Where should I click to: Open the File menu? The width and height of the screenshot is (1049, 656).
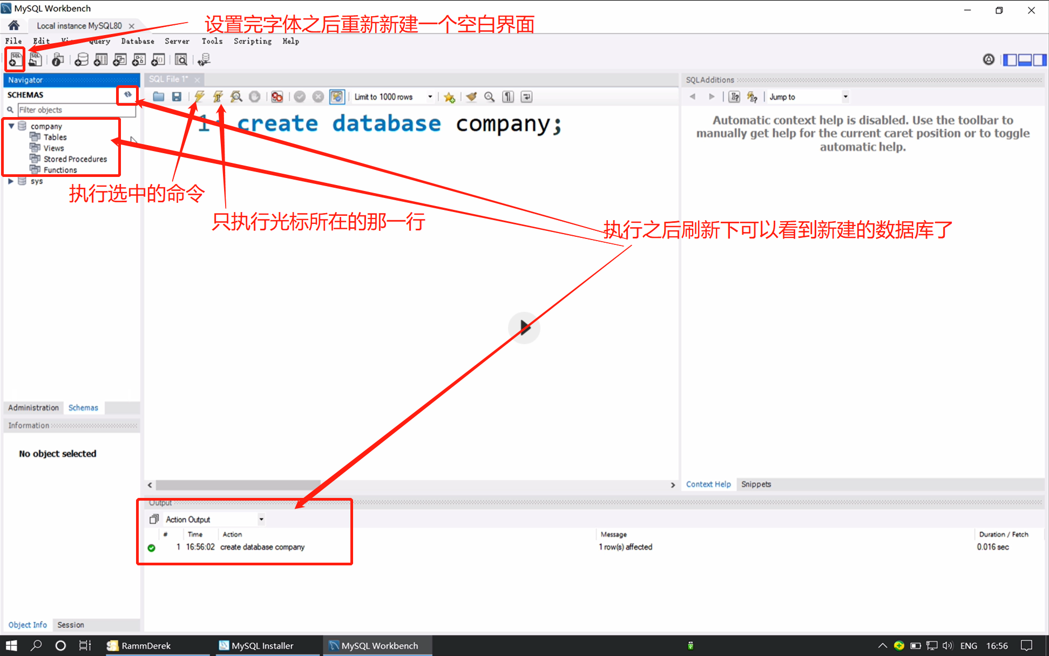point(13,41)
